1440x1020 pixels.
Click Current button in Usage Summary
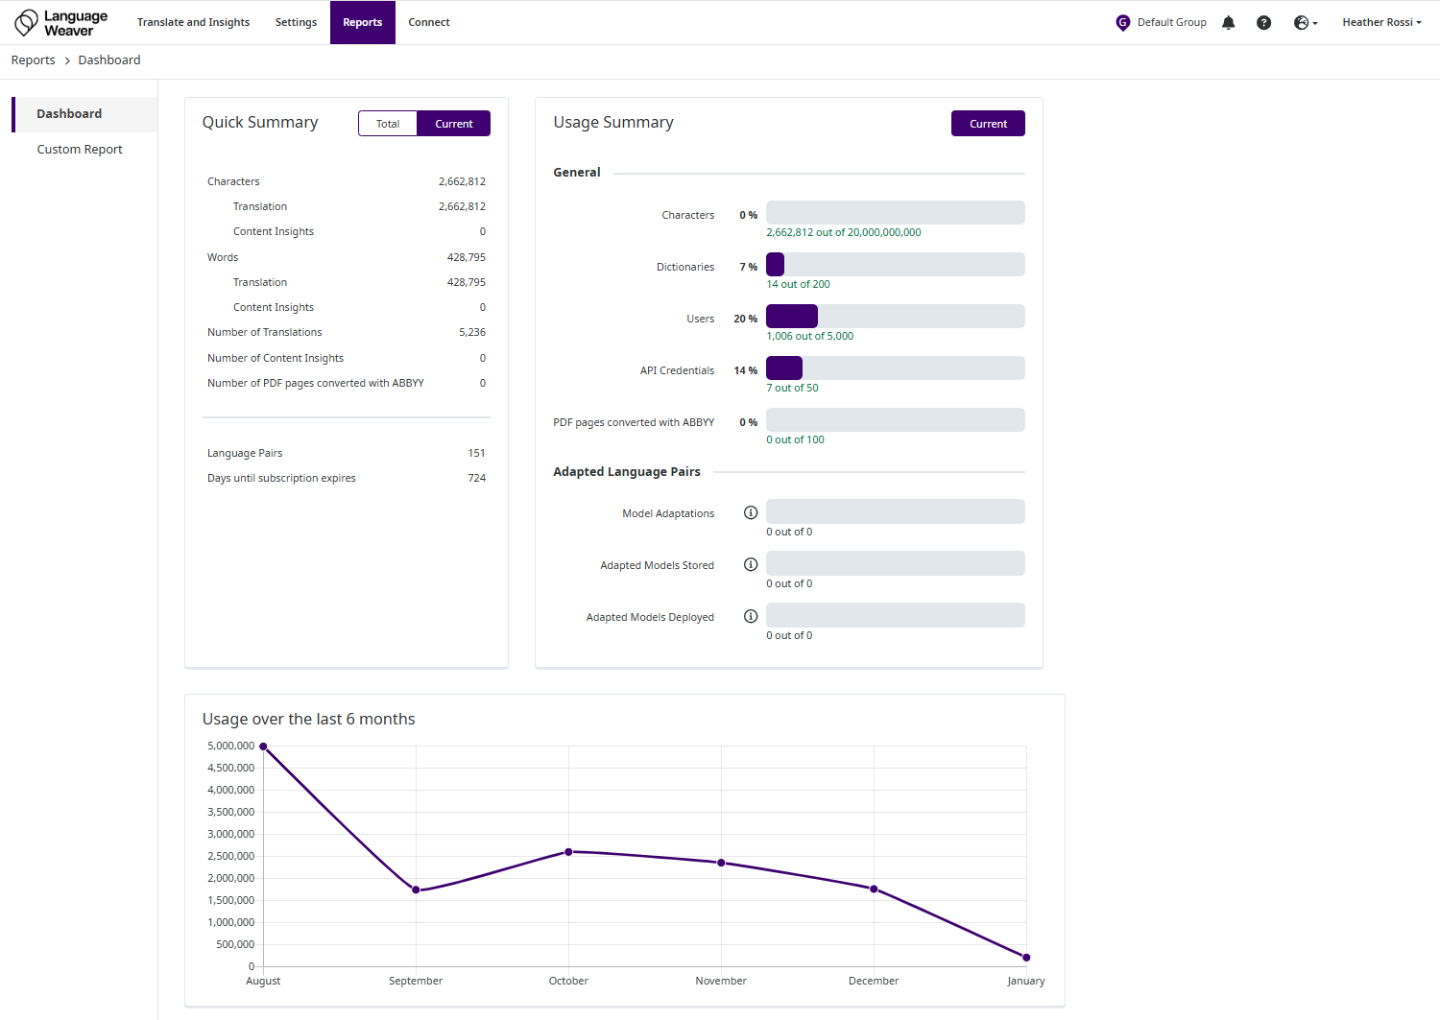click(x=988, y=124)
